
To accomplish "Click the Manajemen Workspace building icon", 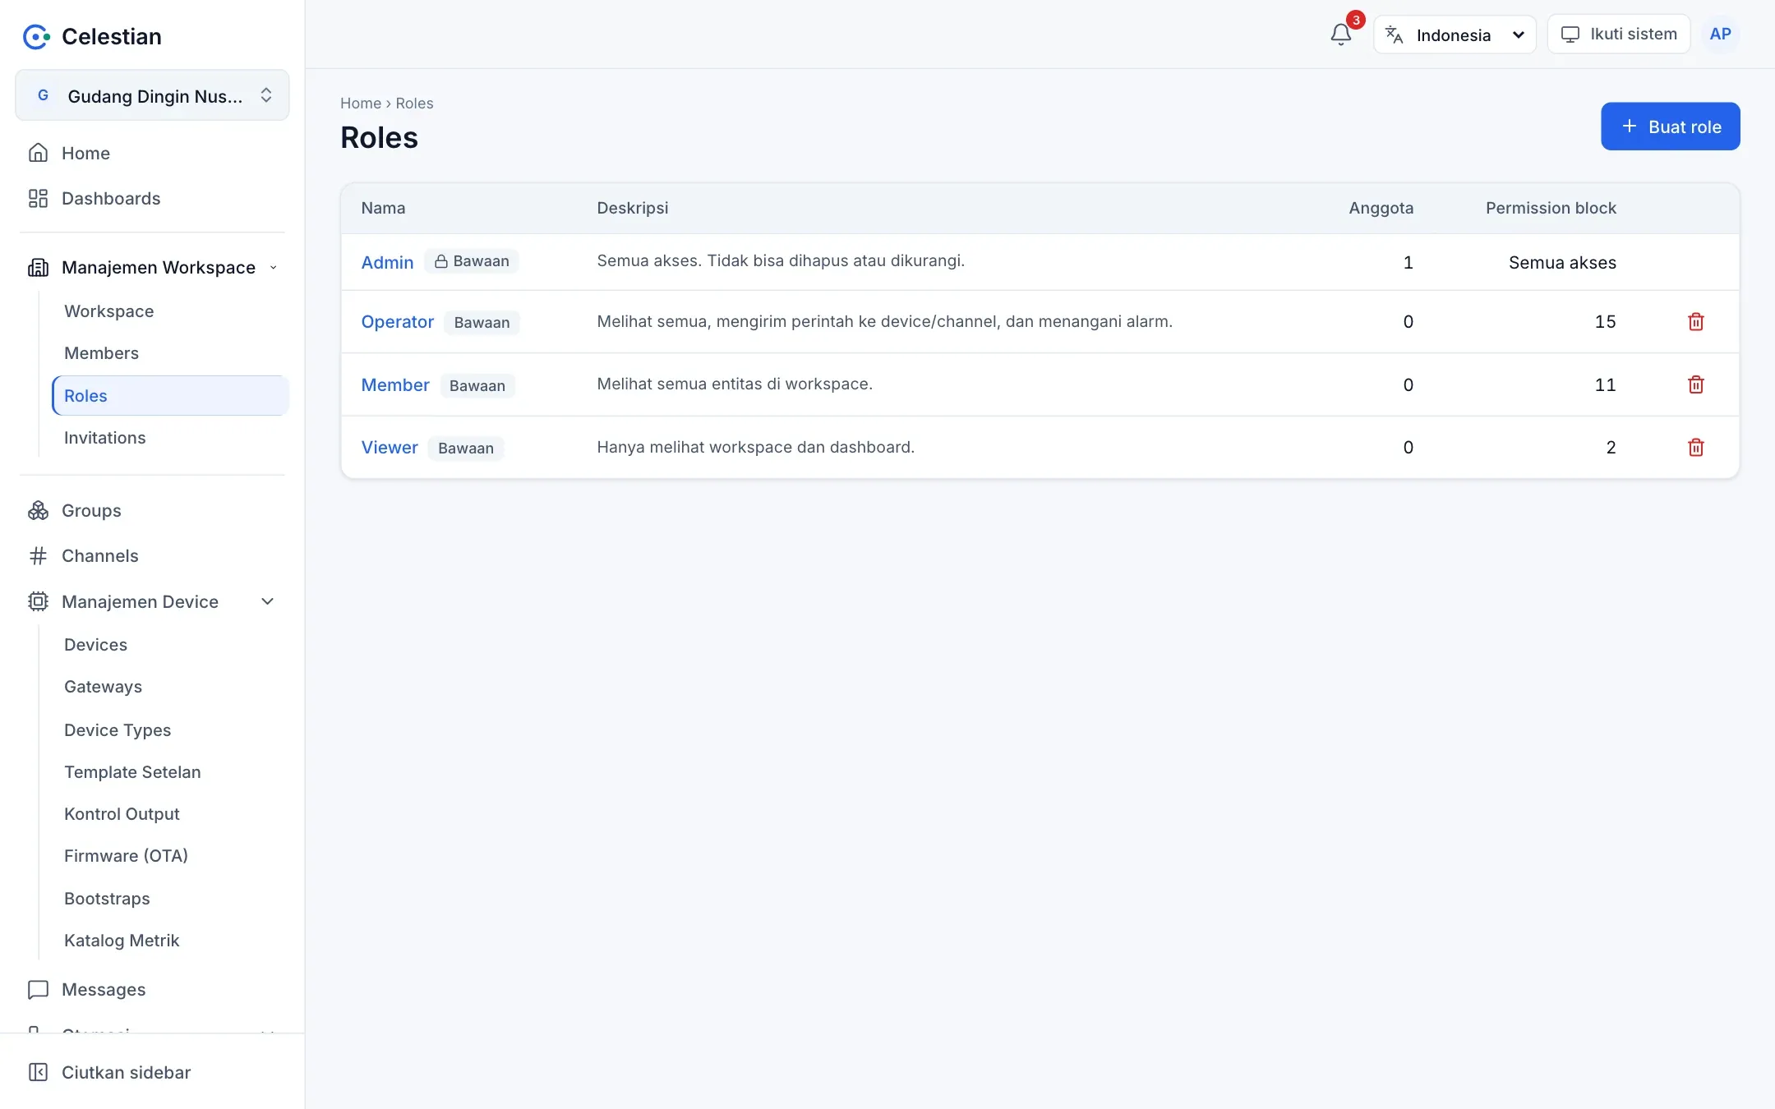I will click(38, 267).
